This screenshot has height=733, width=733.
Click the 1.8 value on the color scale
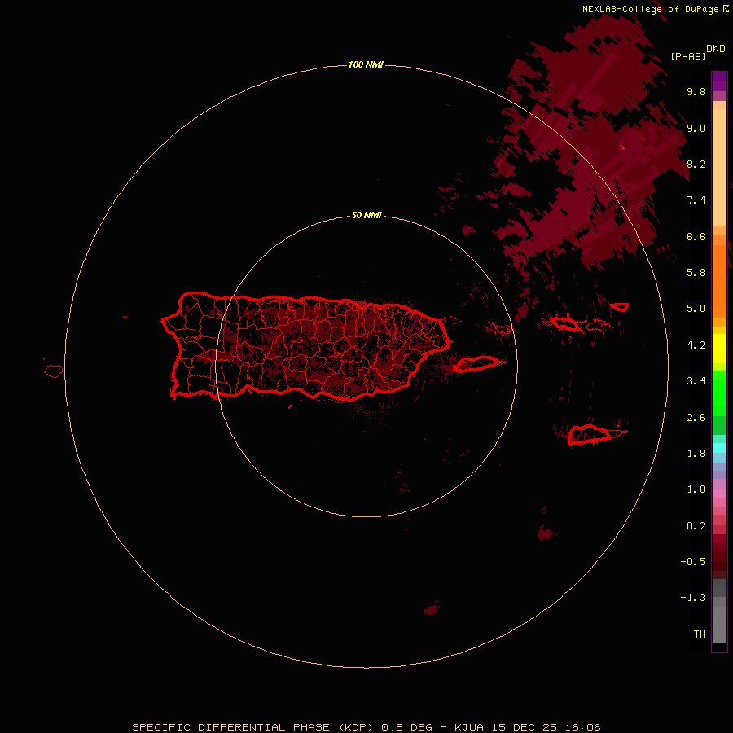click(696, 454)
